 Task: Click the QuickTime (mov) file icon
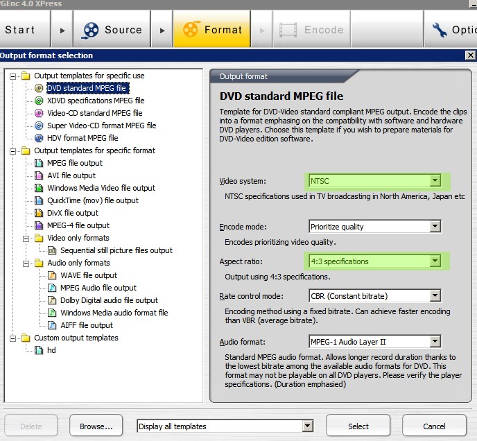pyautogui.click(x=39, y=200)
